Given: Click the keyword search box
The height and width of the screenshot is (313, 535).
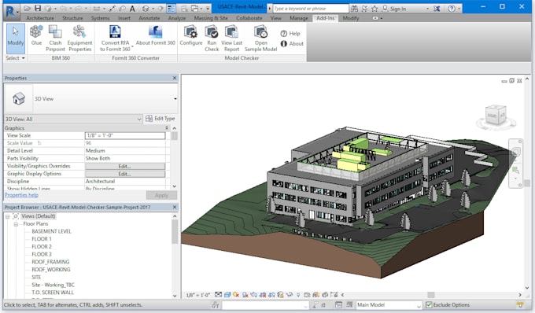Looking at the screenshot, I should [x=311, y=9].
